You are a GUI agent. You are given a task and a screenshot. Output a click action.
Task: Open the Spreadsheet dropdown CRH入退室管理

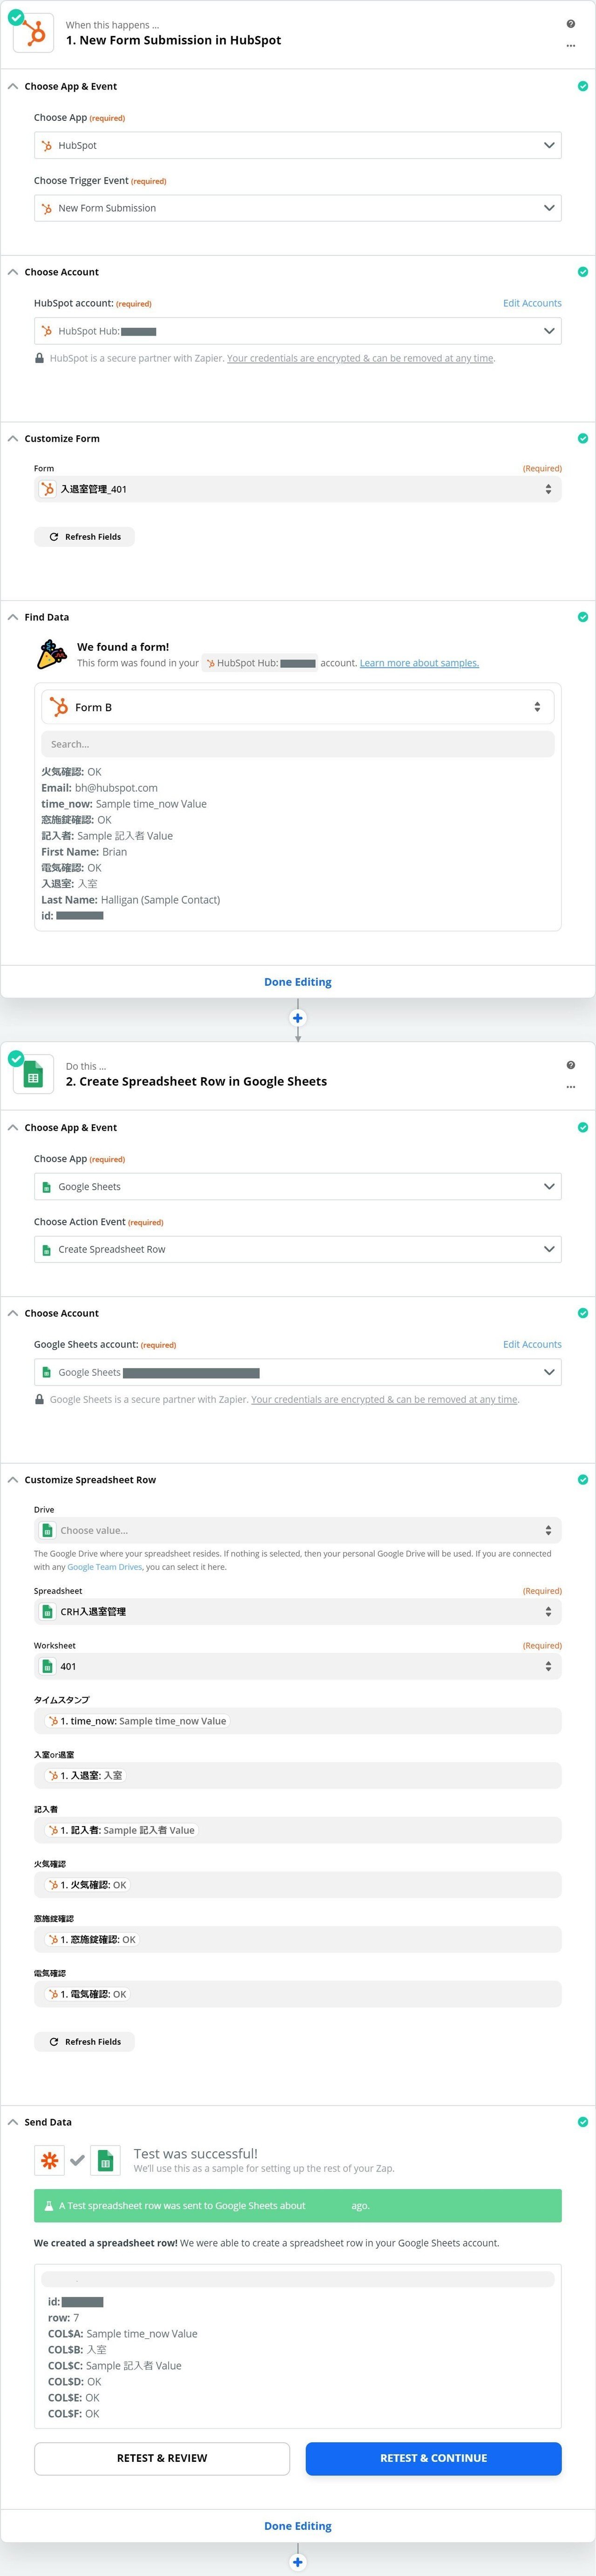coord(298,1612)
